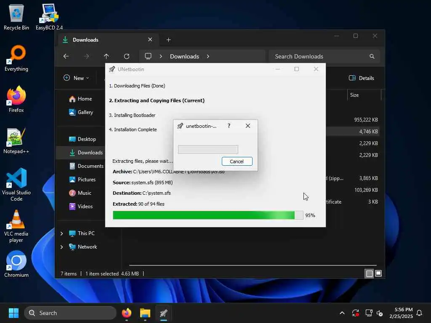The image size is (431, 323).
Task: Open the notifications bell
Action: click(419, 313)
